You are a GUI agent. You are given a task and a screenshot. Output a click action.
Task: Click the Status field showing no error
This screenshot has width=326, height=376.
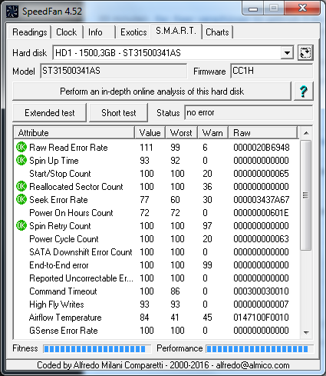pyautogui.click(x=249, y=112)
